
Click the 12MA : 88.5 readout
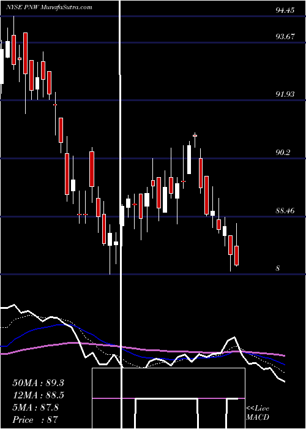coord(38,395)
